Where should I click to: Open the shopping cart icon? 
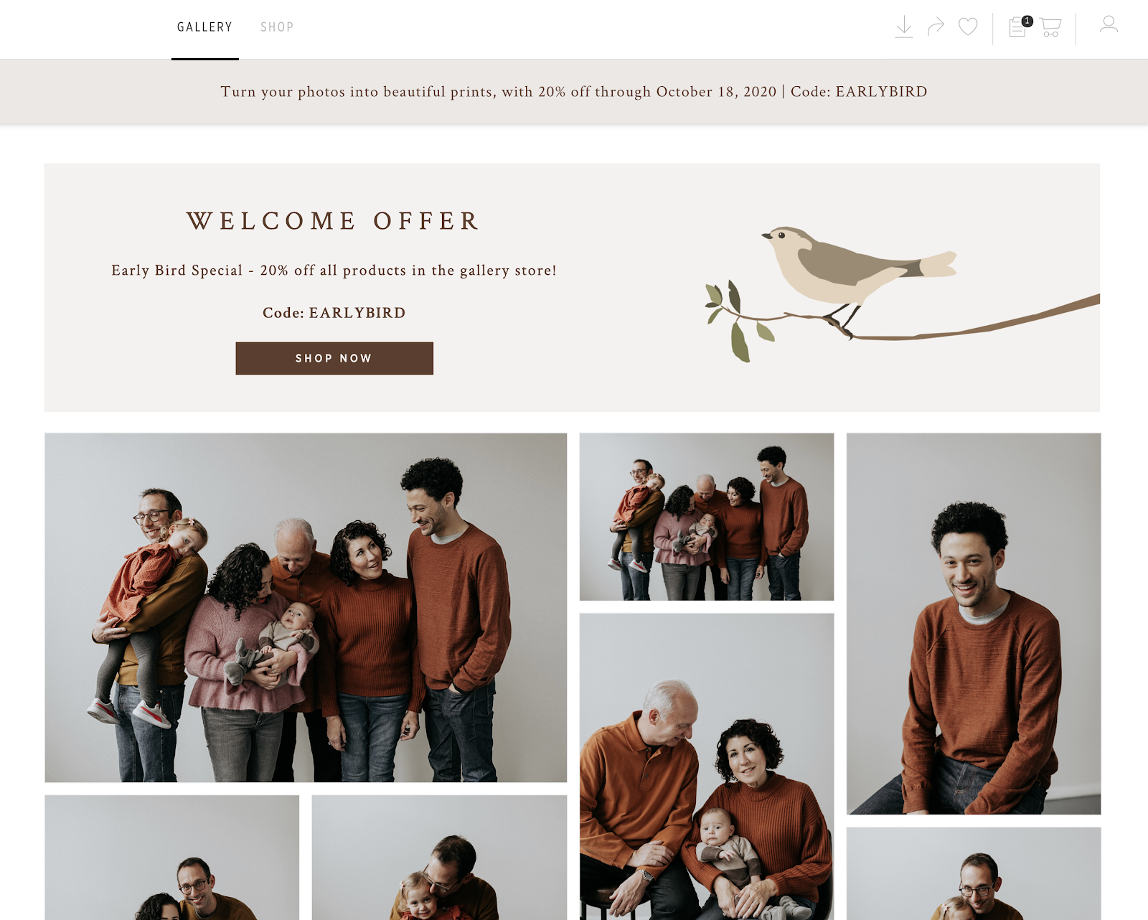(1050, 27)
